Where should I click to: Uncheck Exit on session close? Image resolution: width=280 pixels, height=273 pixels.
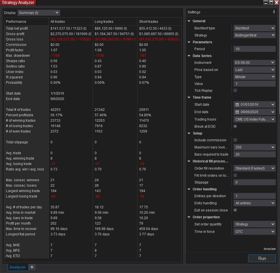coord(235,210)
